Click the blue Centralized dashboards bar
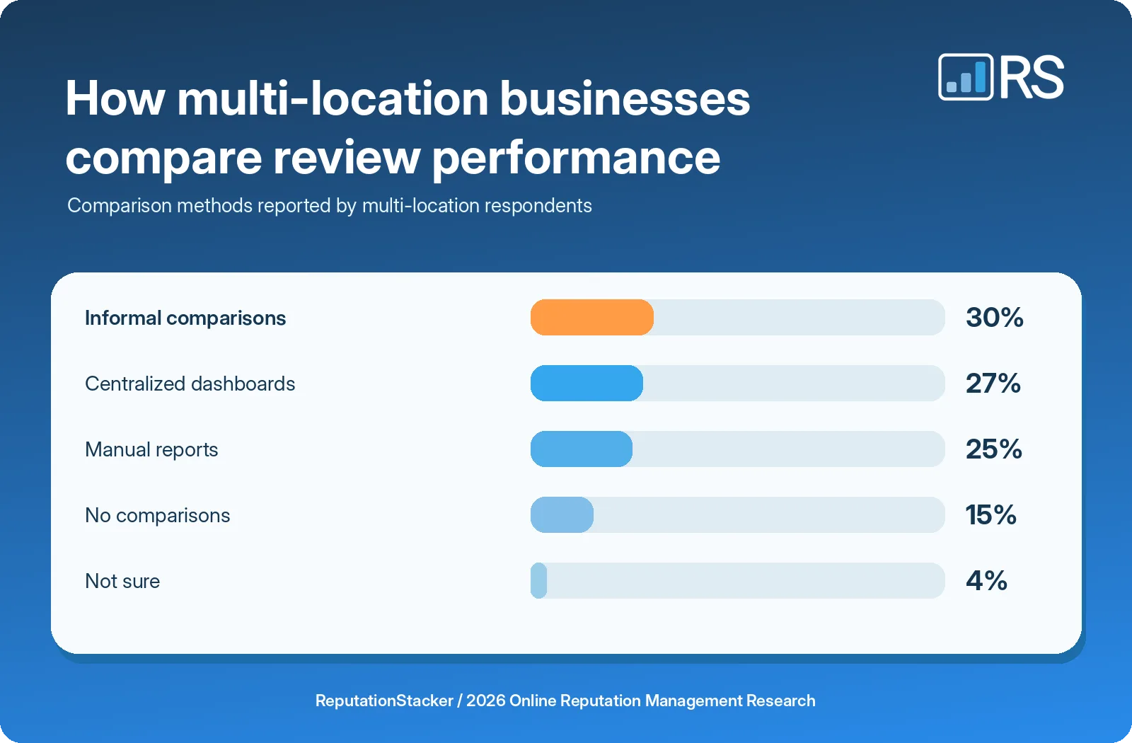Screen dimensions: 1132x743 [x=587, y=384]
